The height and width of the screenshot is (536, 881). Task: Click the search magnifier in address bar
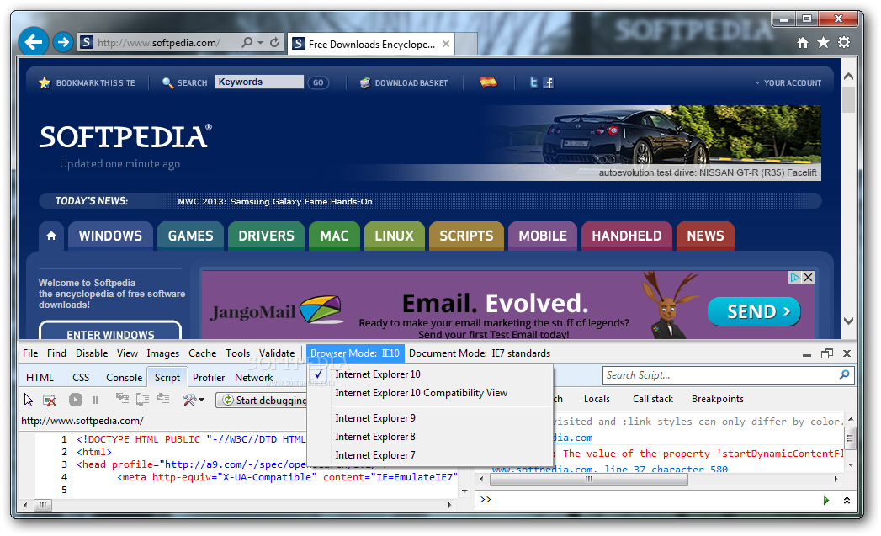247,42
